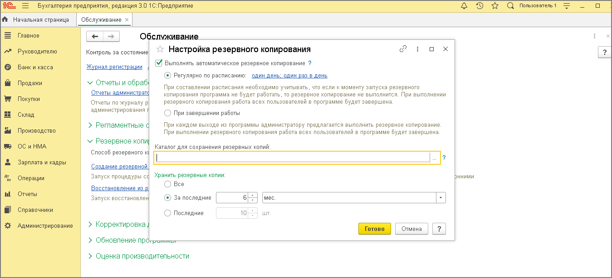Image resolution: width=612 pixels, height=278 pixels.
Task: Click browse ellipsis button in catalog field
Action: point(434,158)
